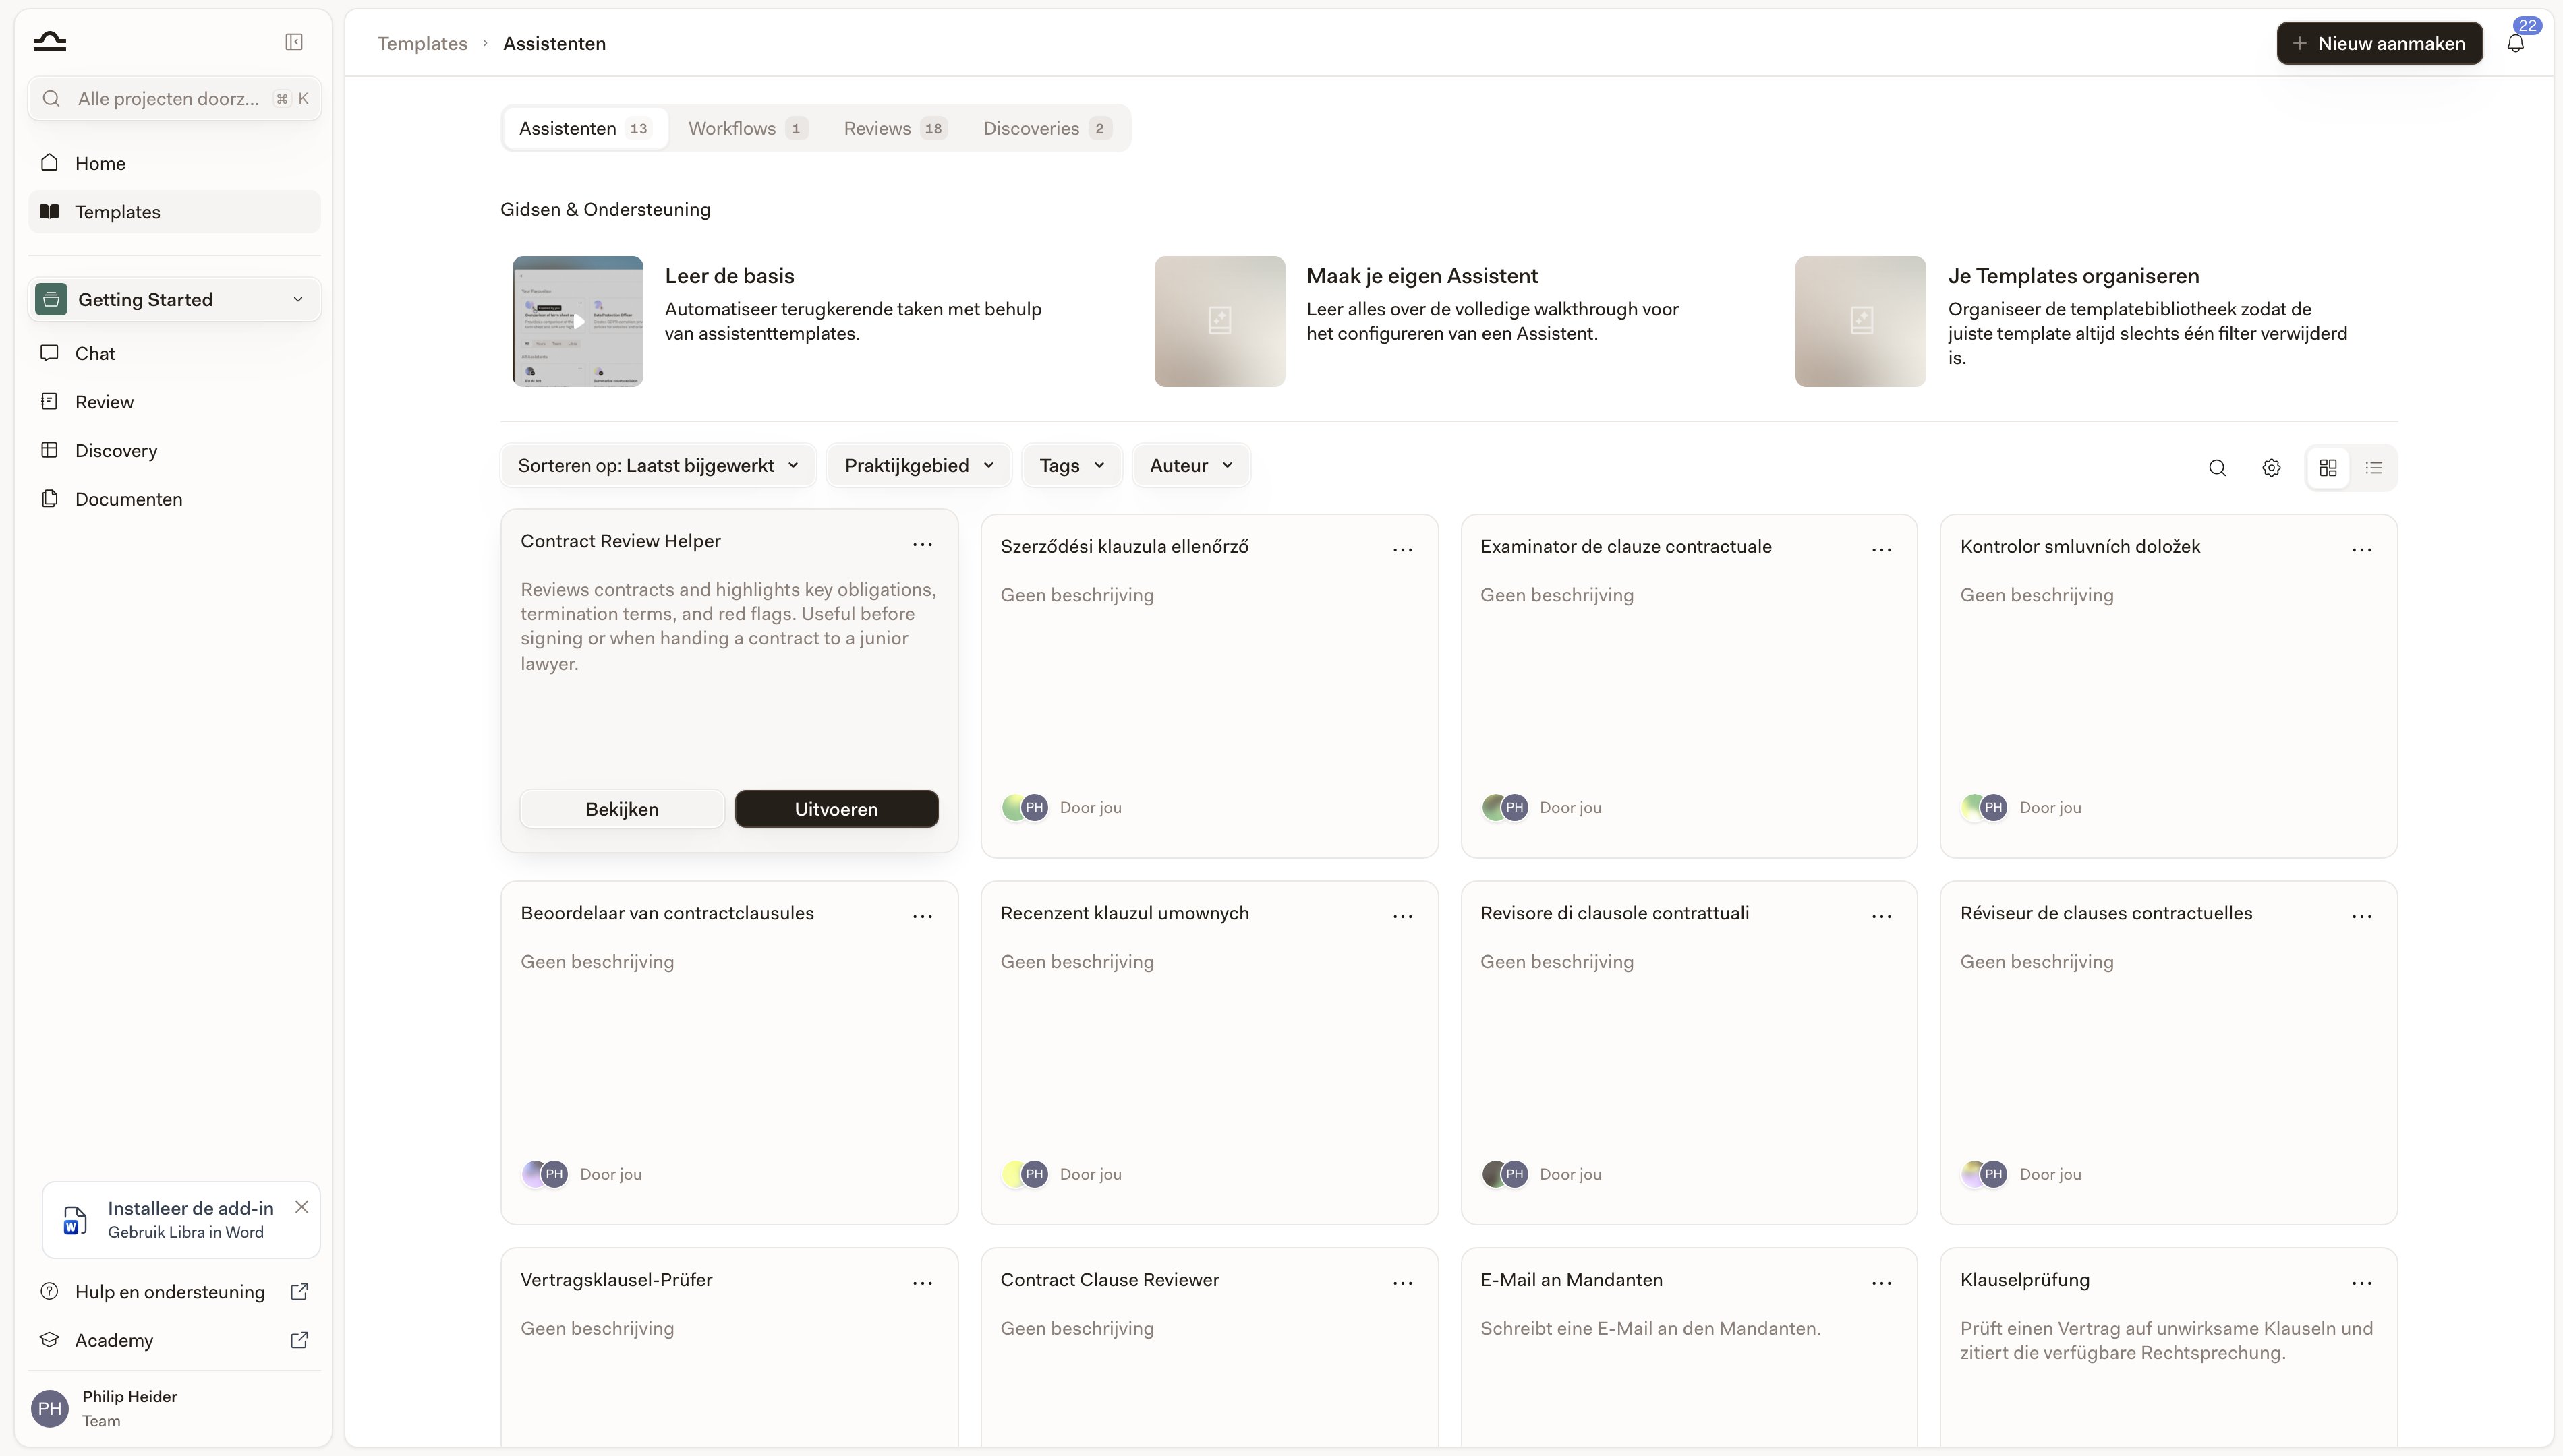Open more options for Contract Clause Reviewer

1402,1283
